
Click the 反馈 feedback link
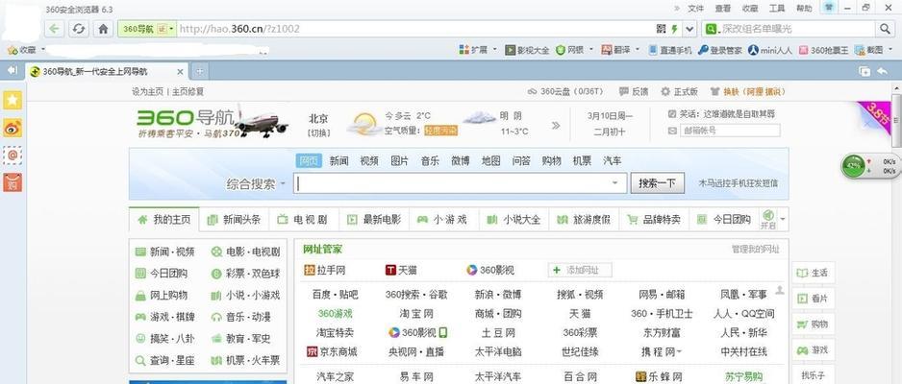tap(634, 91)
